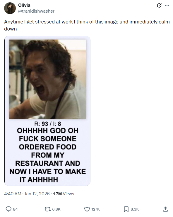Open the @tranidishwasher handle link
The image size is (173, 217).
point(36,11)
